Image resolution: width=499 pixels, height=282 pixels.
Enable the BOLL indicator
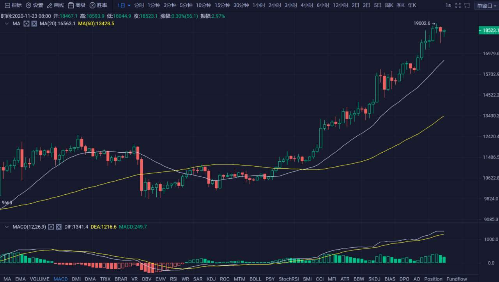click(255, 279)
